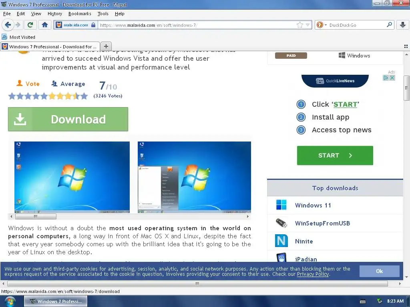
Task: Open the Bookmarks menu
Action: point(80,14)
